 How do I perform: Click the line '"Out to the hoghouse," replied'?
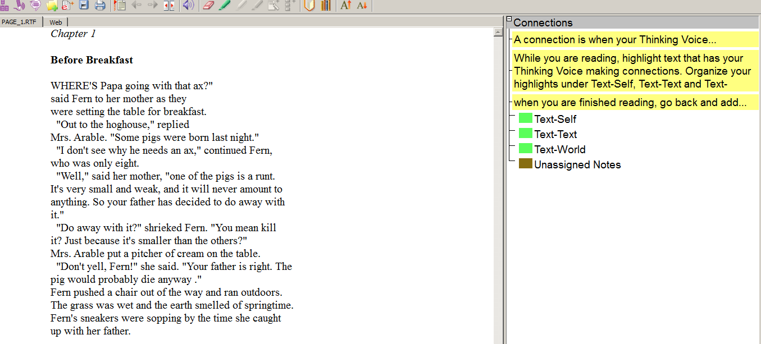[x=123, y=125]
